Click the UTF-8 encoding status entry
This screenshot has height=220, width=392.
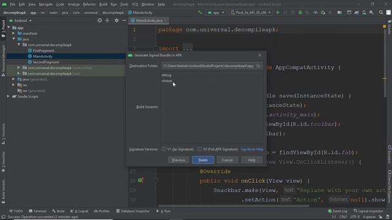click(x=355, y=217)
